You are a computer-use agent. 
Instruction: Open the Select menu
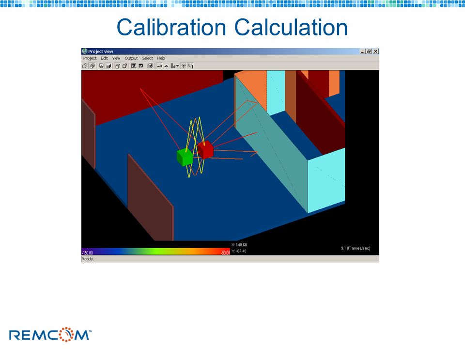[x=147, y=58]
